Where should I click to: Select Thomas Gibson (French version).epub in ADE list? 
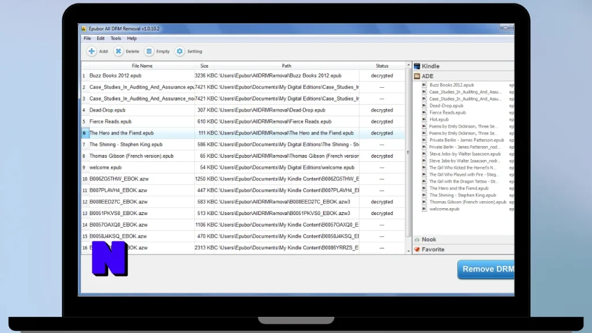468,202
